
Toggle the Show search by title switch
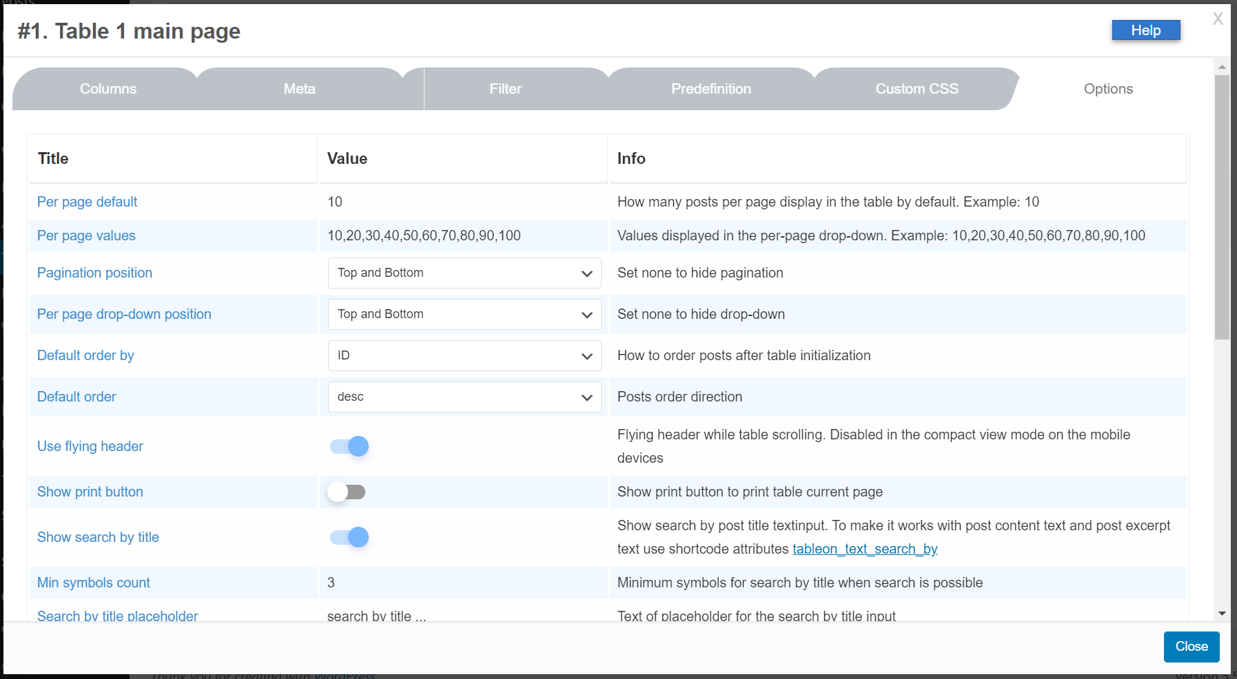[349, 537]
